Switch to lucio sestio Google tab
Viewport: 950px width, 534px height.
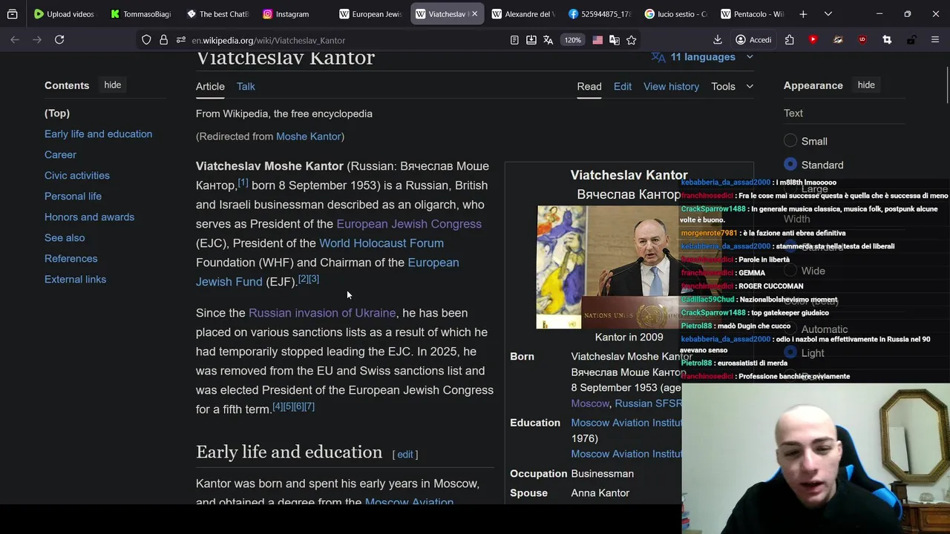click(x=675, y=14)
